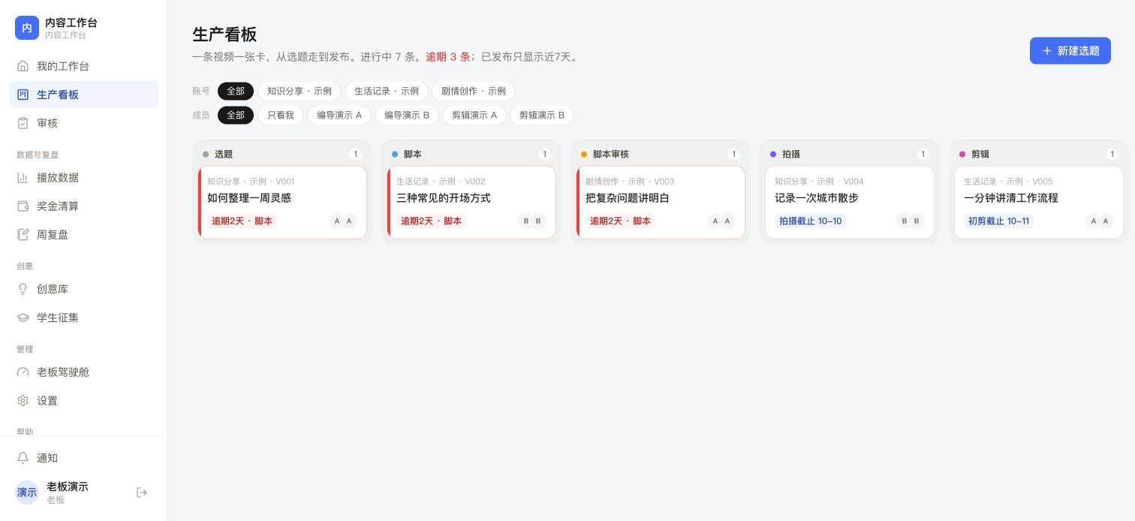Click the home icon beside 我的工作台
This screenshot has height=521, width=1135.
[x=23, y=66]
